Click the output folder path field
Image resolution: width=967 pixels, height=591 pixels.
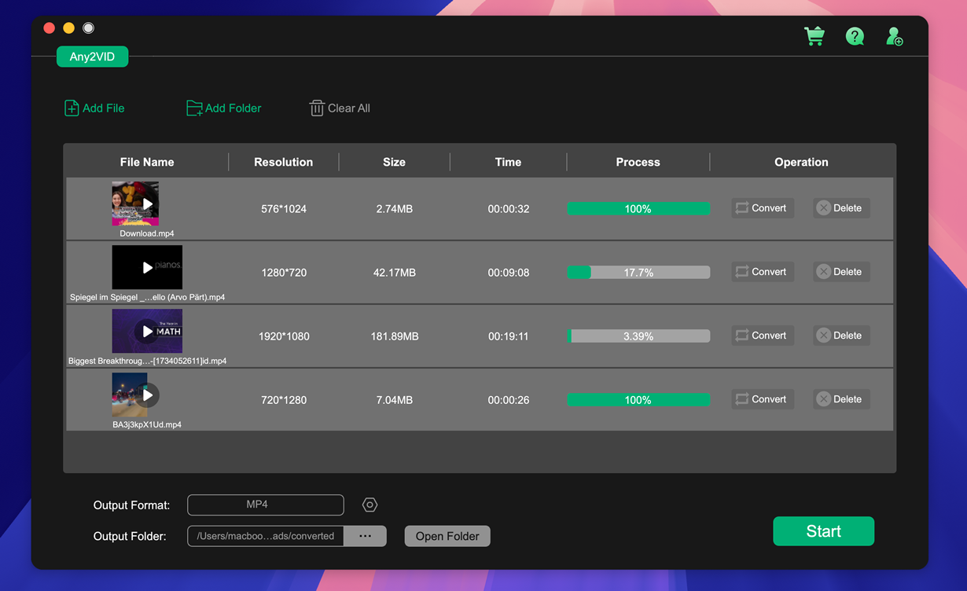266,536
